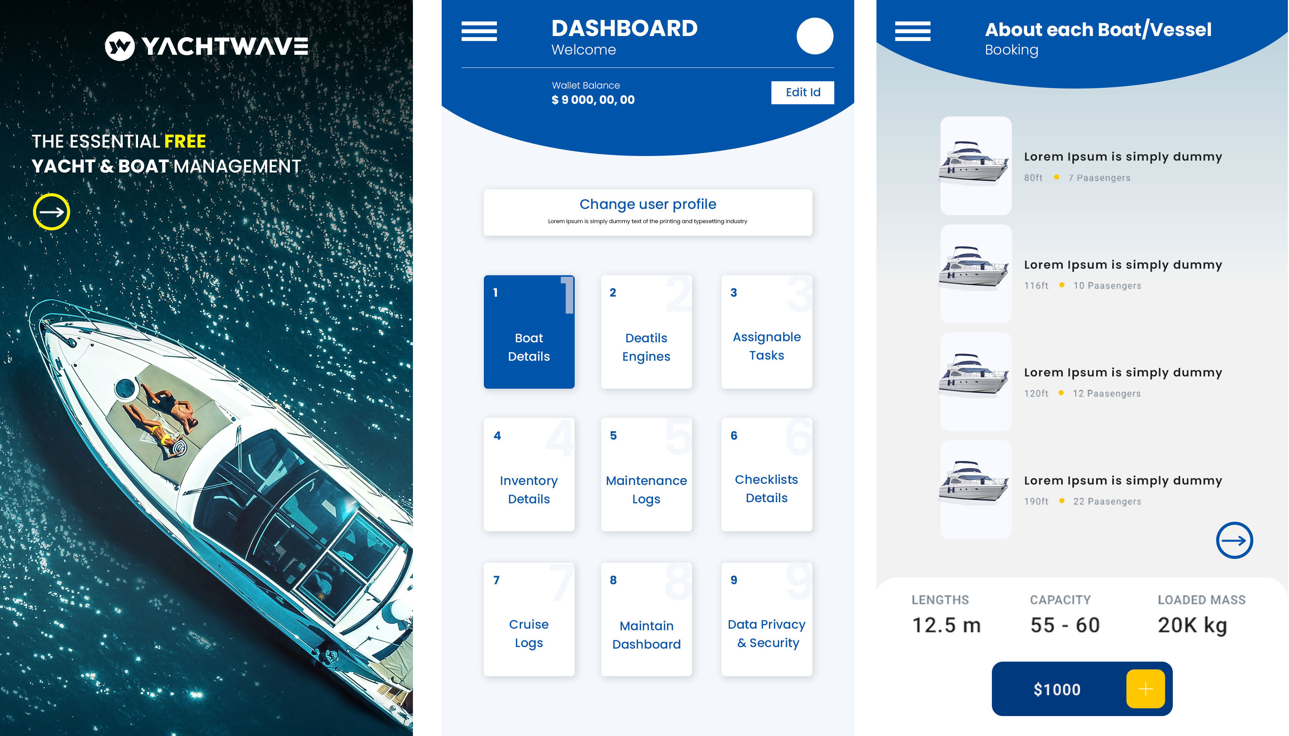This screenshot has height=736, width=1289.
Task: Click the 190ft length label
Action: click(1036, 501)
